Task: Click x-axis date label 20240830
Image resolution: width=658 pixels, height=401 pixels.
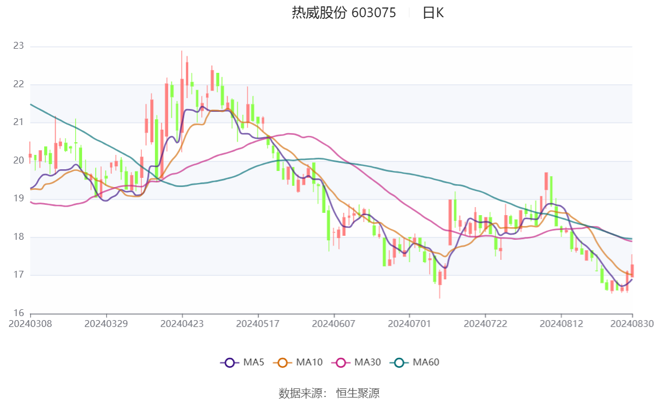Action: tap(632, 324)
